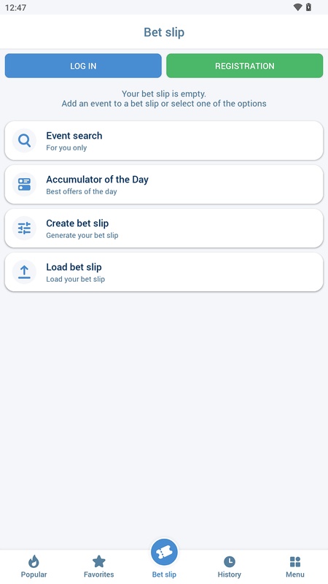The height and width of the screenshot is (584, 328).
Task: Click the blue LOG IN button
Action: tap(83, 66)
